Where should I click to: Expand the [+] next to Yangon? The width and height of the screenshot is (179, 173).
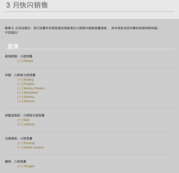tap(20, 166)
